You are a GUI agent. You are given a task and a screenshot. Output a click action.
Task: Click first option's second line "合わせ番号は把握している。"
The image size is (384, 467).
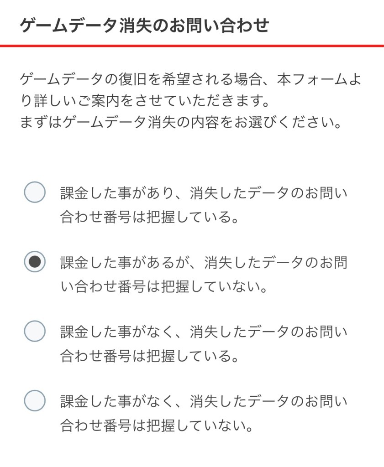(x=151, y=217)
